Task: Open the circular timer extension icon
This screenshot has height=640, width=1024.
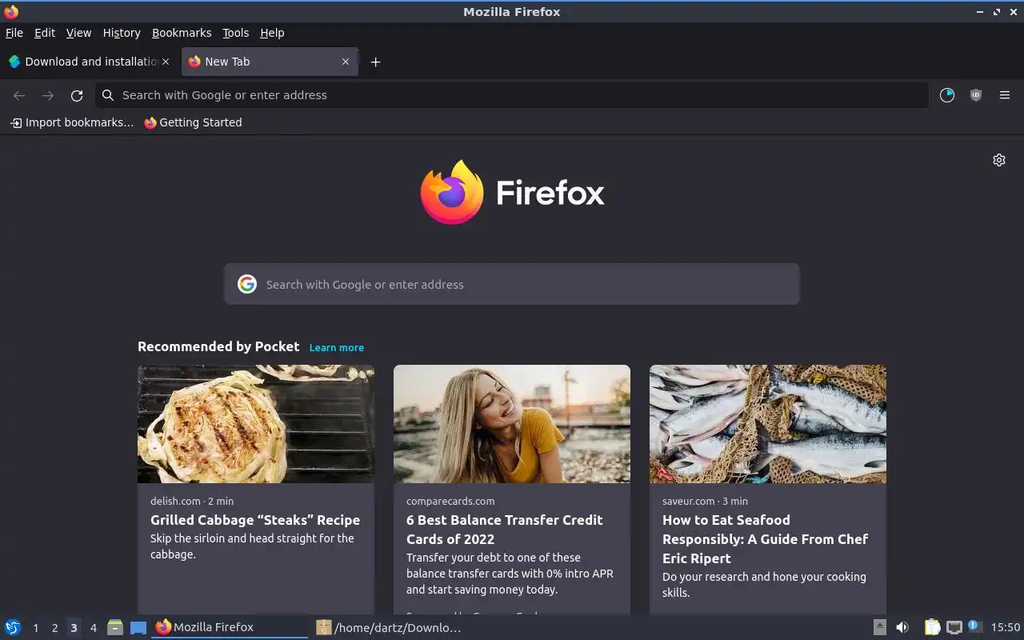Action: click(947, 95)
